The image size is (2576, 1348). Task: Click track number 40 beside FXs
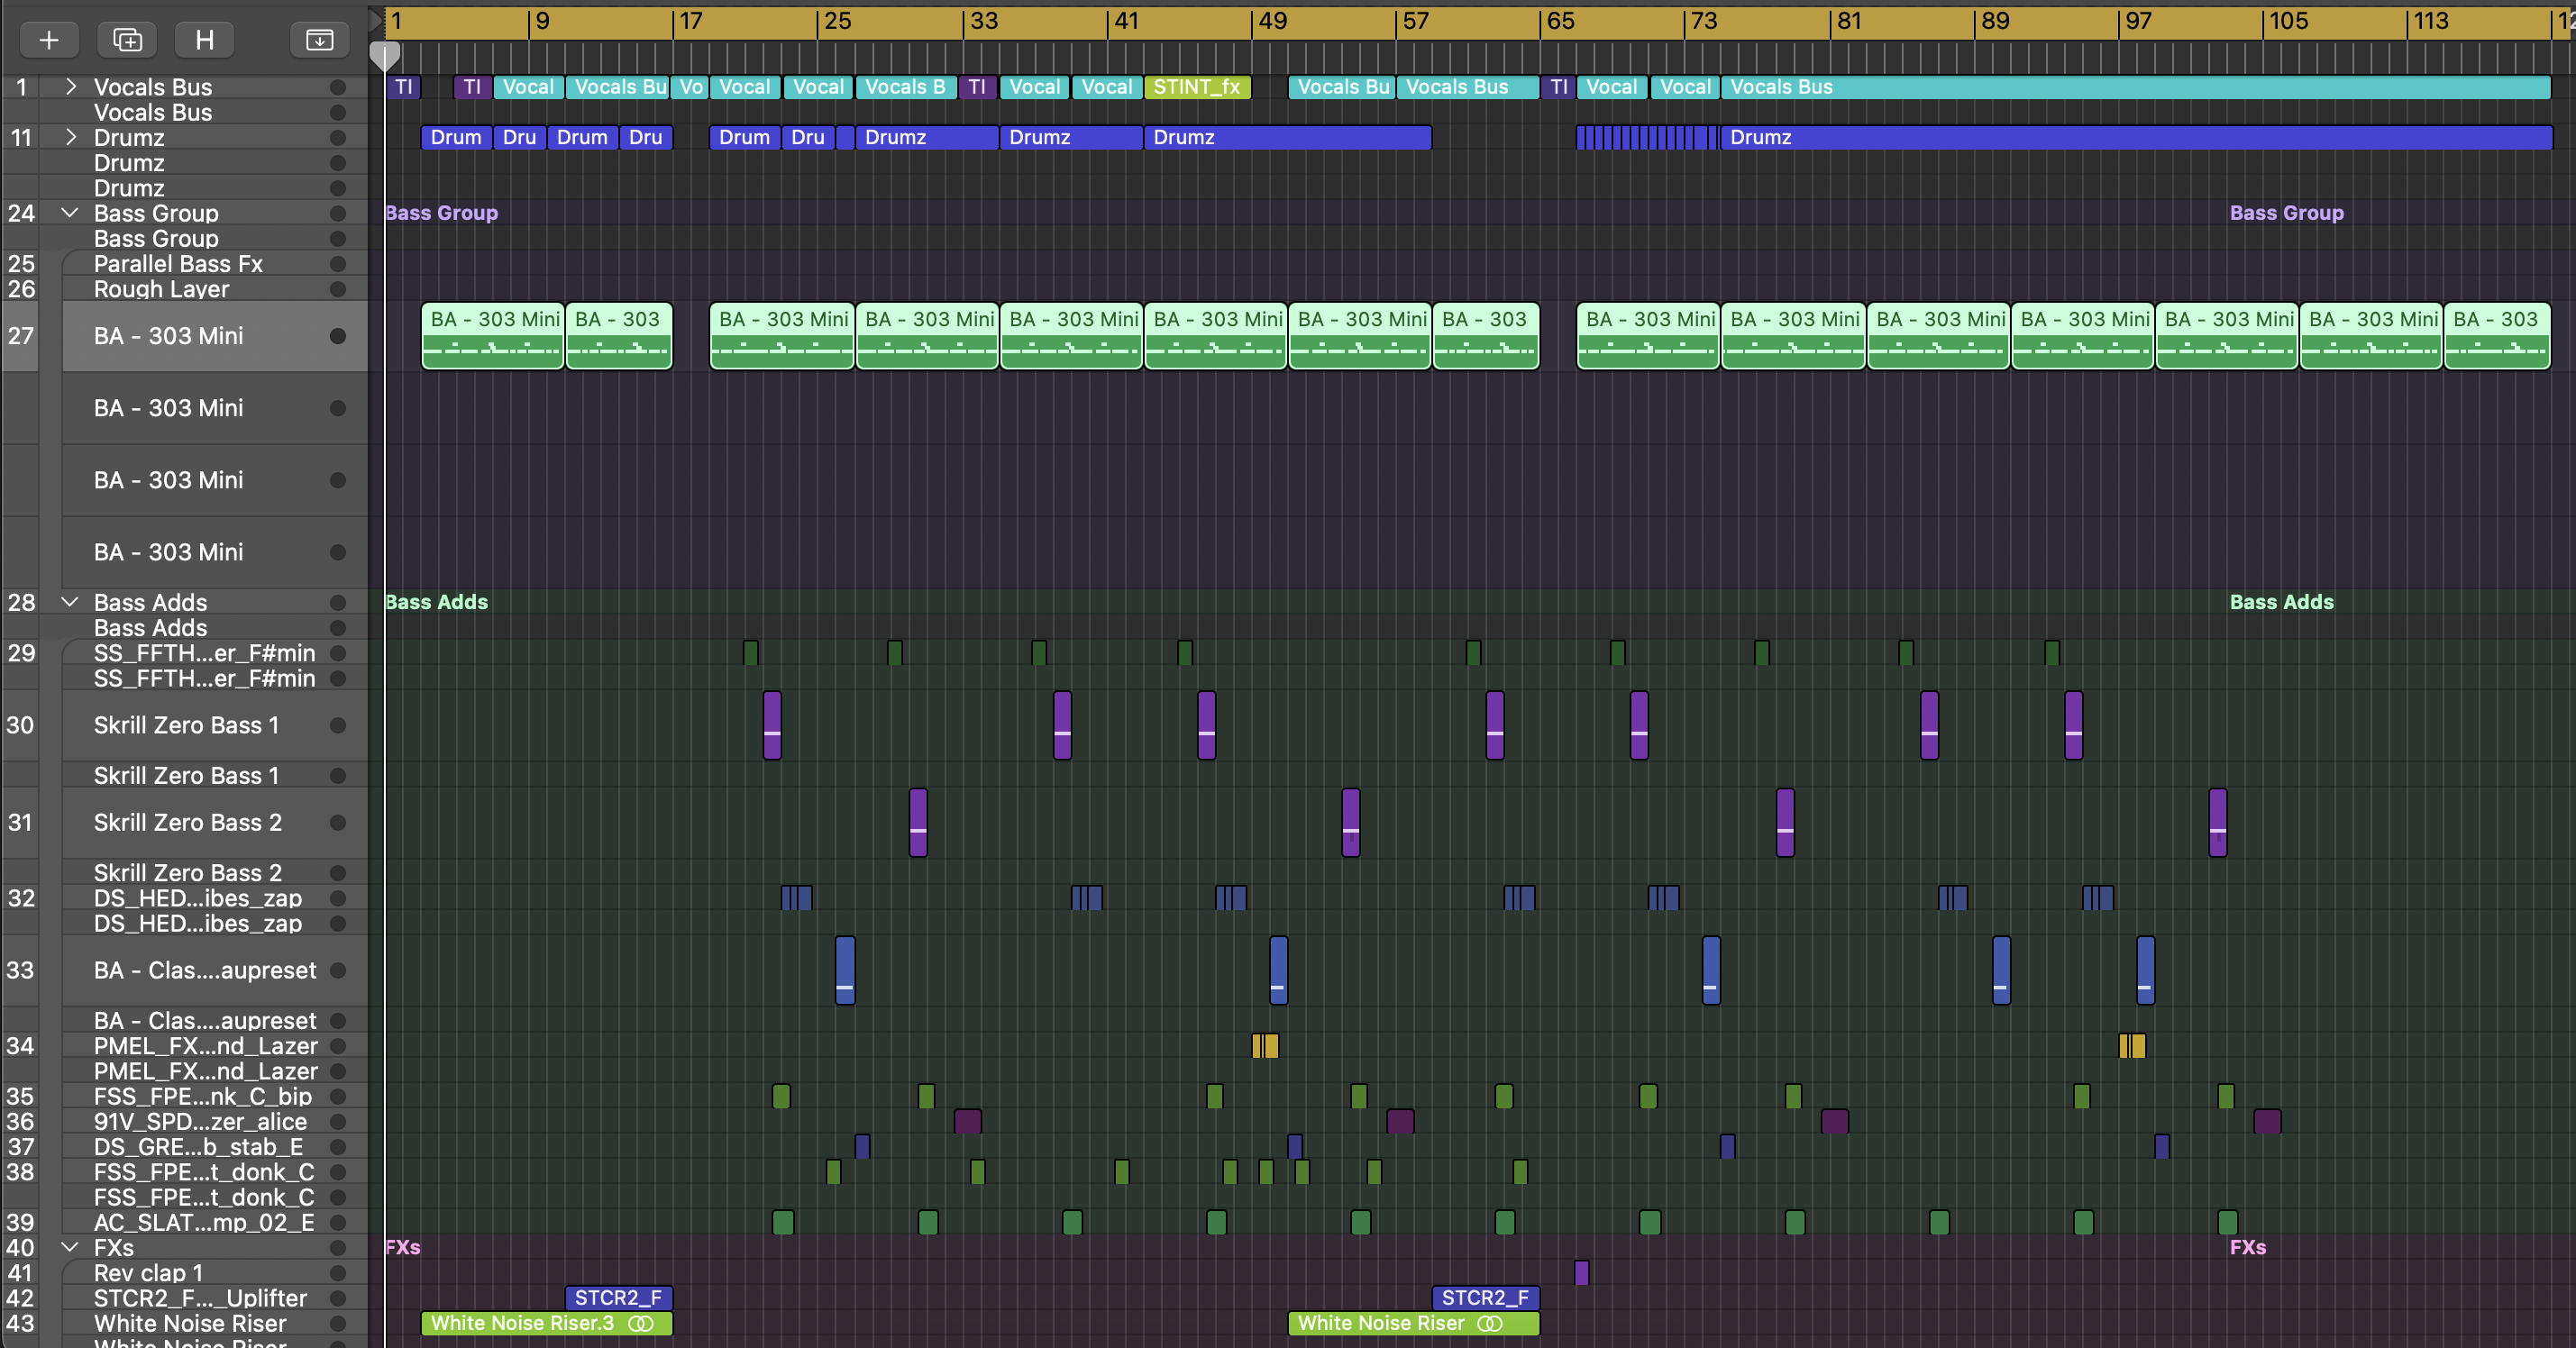pos(21,1247)
